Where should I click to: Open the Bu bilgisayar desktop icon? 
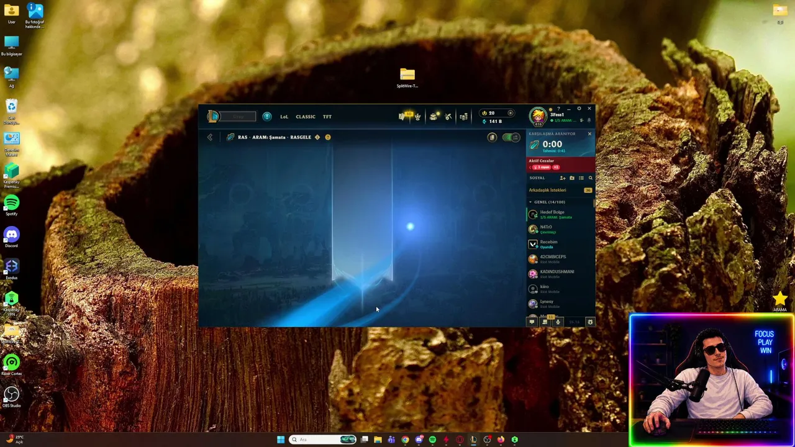click(11, 45)
